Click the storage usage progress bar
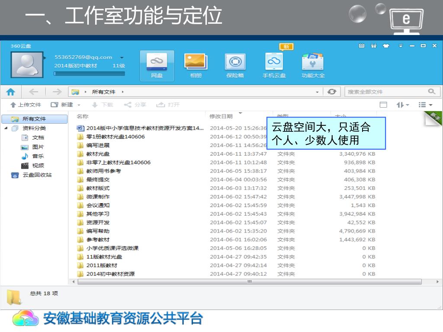This screenshot has height=332, width=443. point(89,73)
